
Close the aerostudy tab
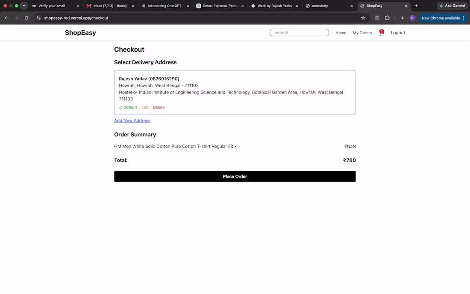coord(352,6)
